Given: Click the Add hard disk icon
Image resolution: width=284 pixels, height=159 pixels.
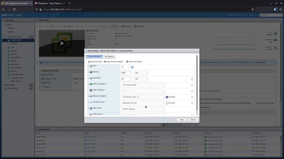Looking at the screenshot, I should point(89,62).
